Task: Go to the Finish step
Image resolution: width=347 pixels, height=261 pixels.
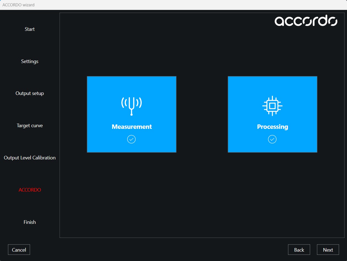Action: click(x=30, y=222)
